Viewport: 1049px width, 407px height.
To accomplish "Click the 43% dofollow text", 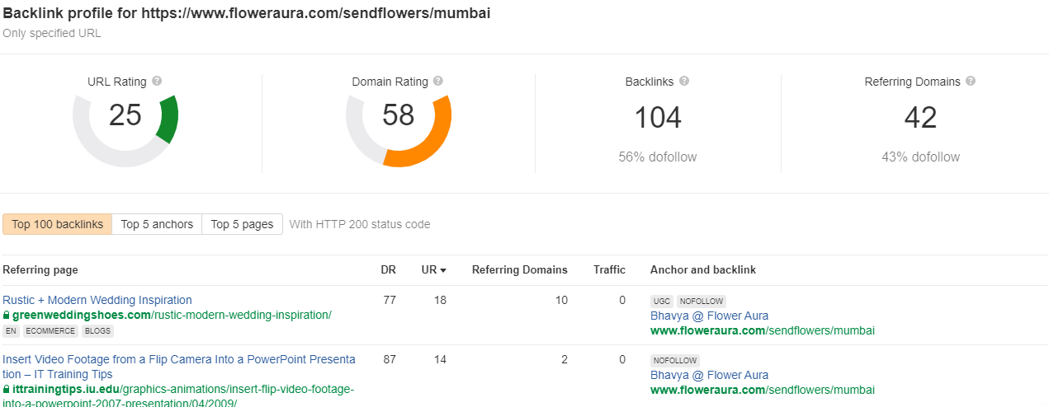I will click(920, 157).
